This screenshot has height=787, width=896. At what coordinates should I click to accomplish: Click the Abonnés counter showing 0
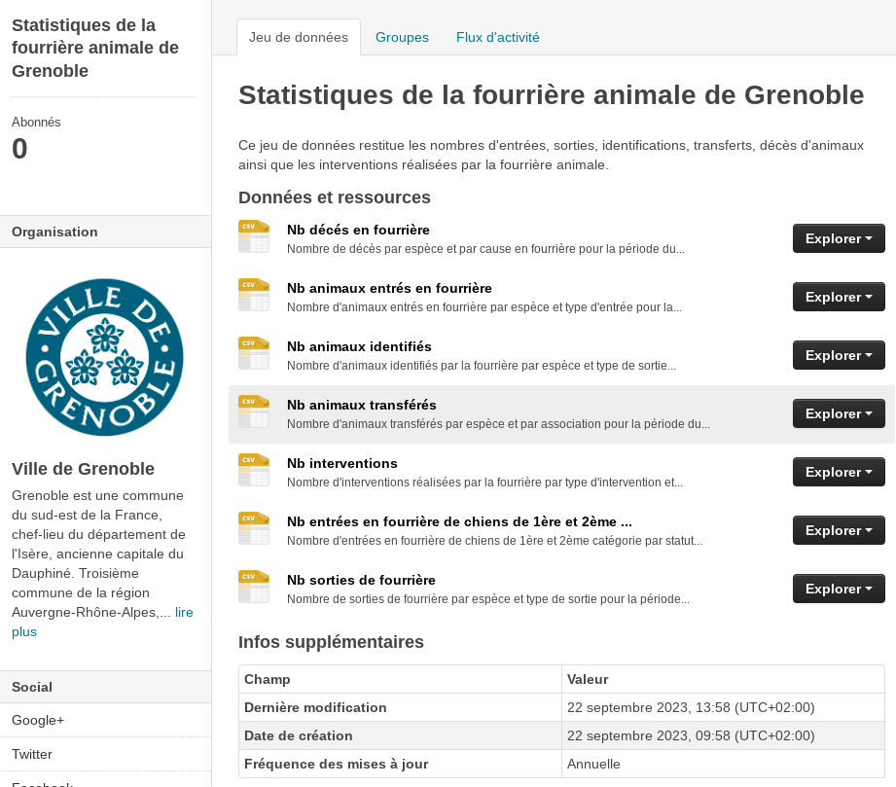19,146
